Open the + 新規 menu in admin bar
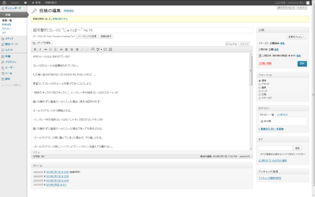 [36, 3]
